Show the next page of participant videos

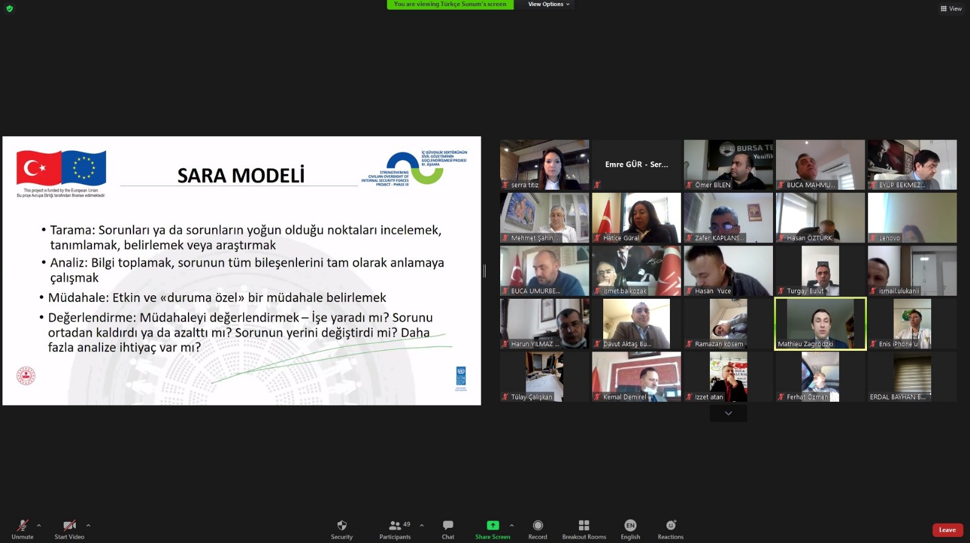pos(728,413)
